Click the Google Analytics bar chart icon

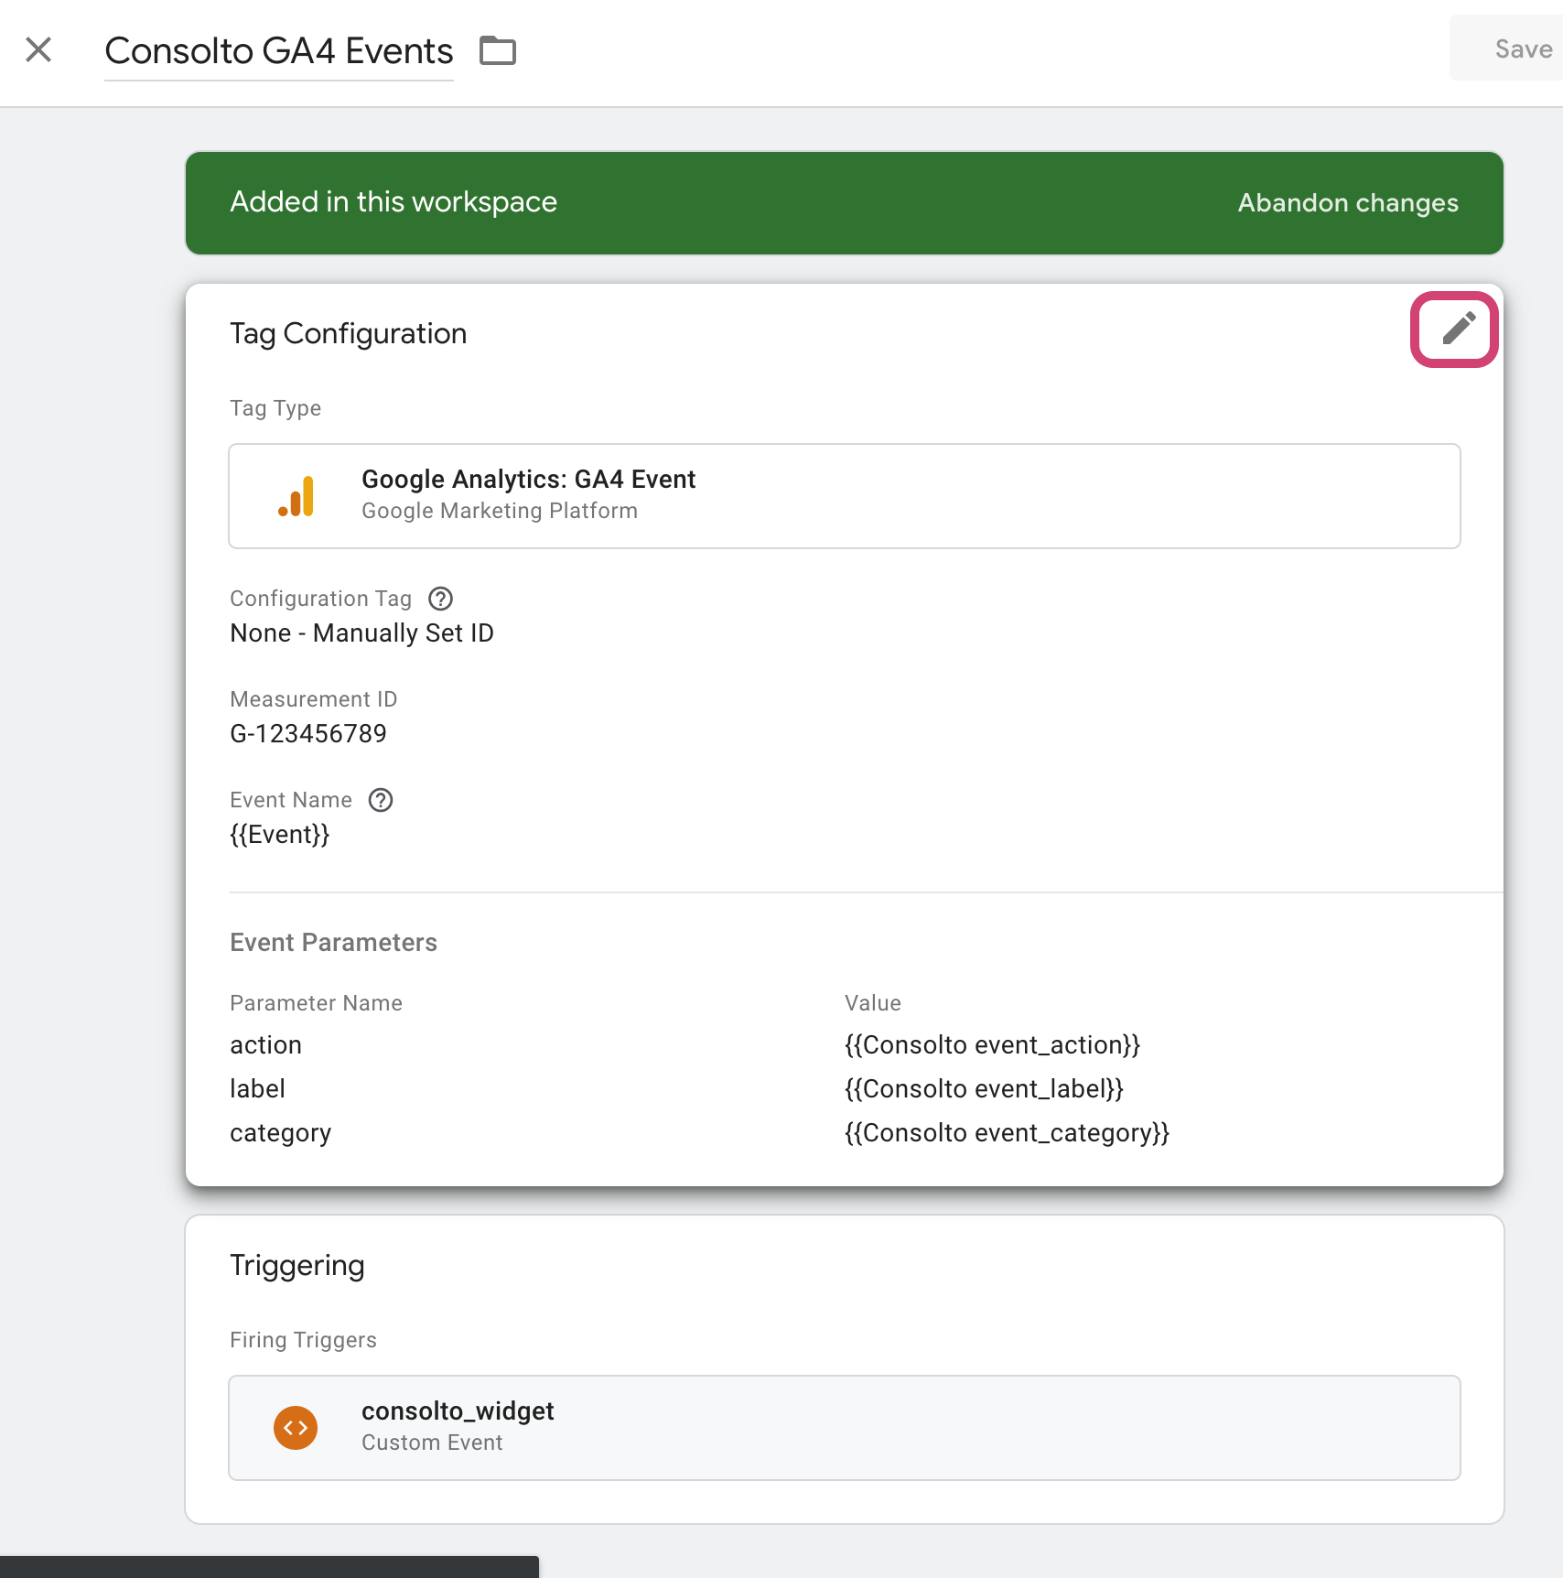[x=296, y=496]
